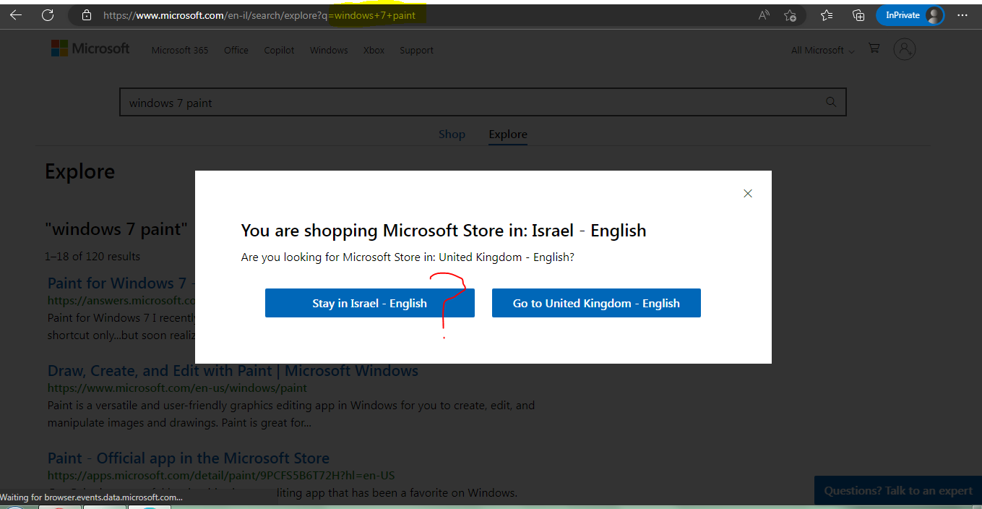Viewport: 982px width, 509px height.
Task: Click the apps.microsoft.com Paint detail URL text
Action: tap(221, 475)
